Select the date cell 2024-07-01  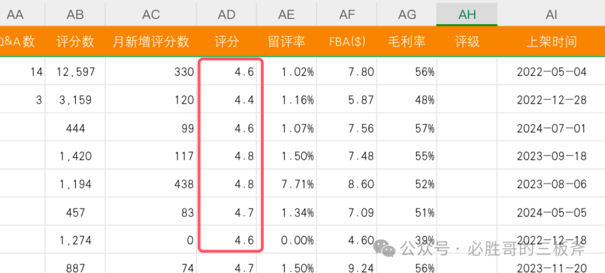click(551, 128)
